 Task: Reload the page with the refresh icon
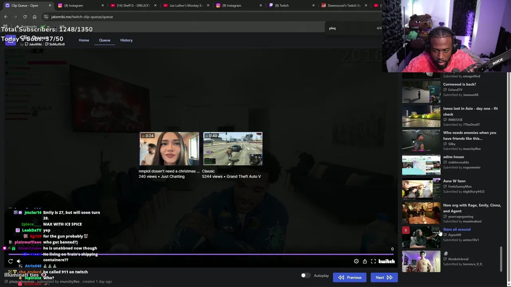[x=25, y=17]
